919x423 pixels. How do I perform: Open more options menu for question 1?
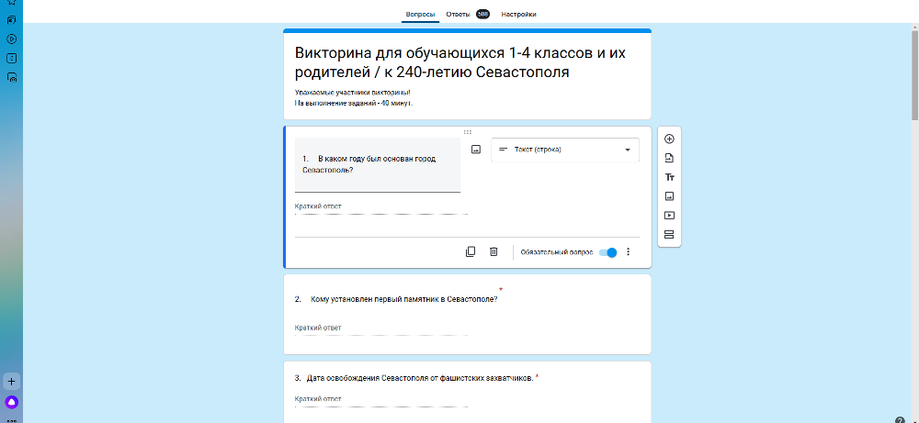coord(629,252)
